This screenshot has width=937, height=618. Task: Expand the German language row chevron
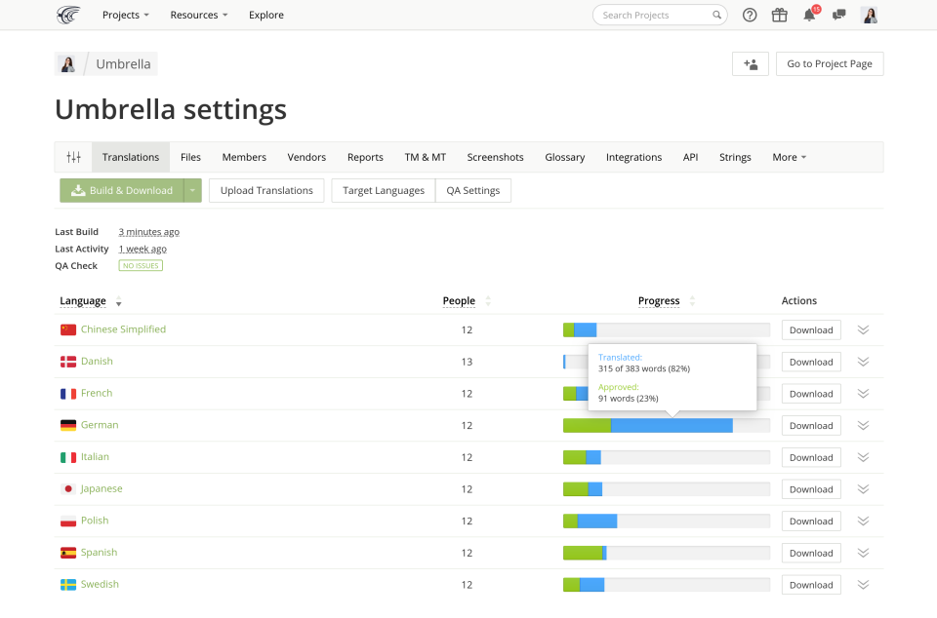pyautogui.click(x=863, y=425)
